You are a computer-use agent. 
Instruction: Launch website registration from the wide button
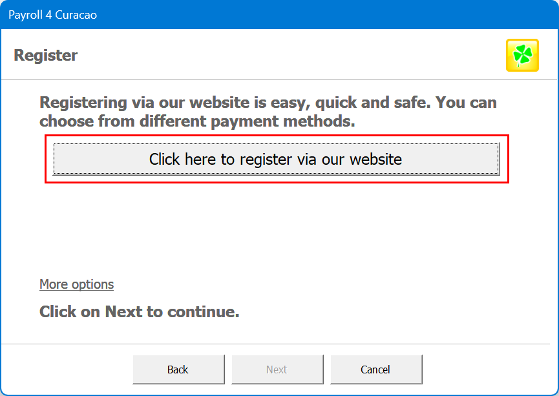point(276,159)
